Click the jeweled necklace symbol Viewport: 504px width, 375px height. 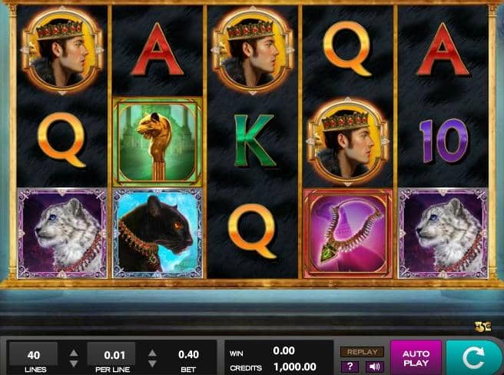348,234
